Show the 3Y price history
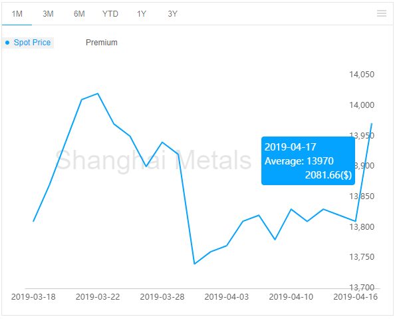 pos(172,14)
